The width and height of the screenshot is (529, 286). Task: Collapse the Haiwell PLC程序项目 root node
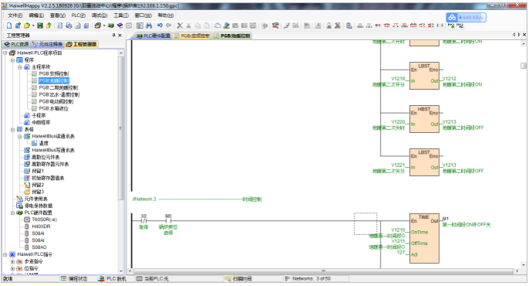point(5,53)
